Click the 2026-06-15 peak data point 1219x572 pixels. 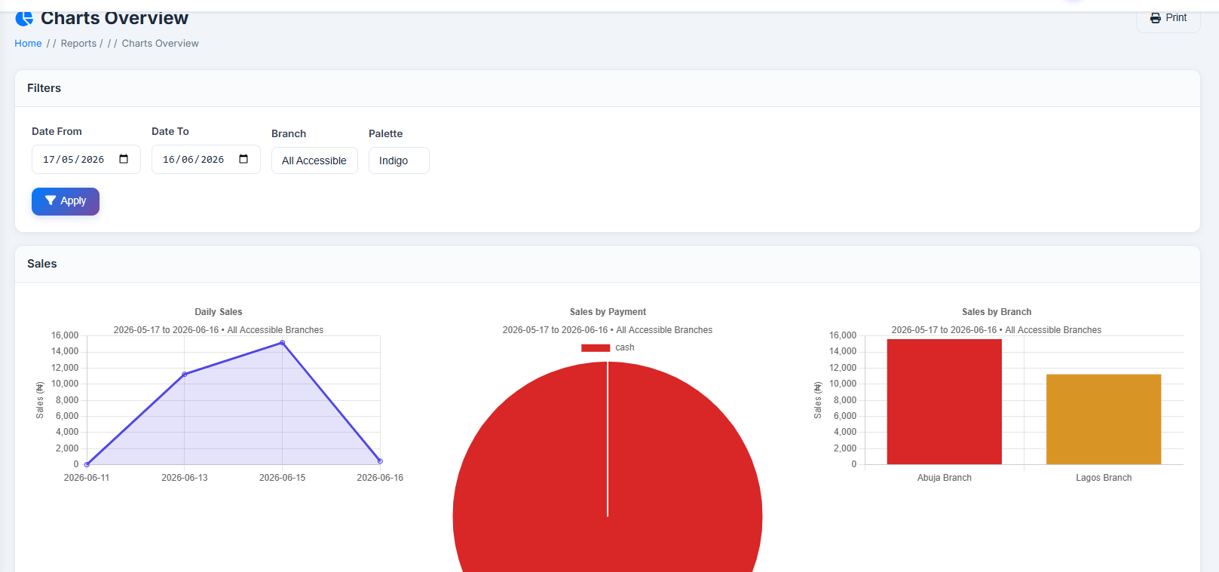pyautogui.click(x=283, y=343)
